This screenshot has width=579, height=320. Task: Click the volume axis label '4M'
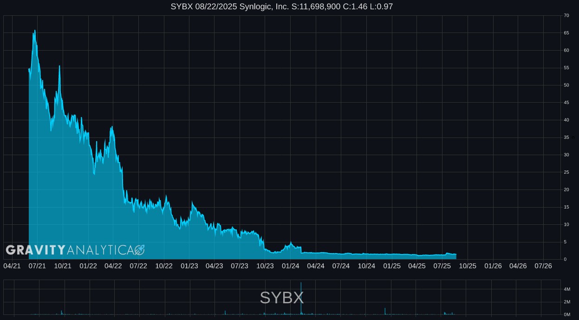(x=567, y=289)
